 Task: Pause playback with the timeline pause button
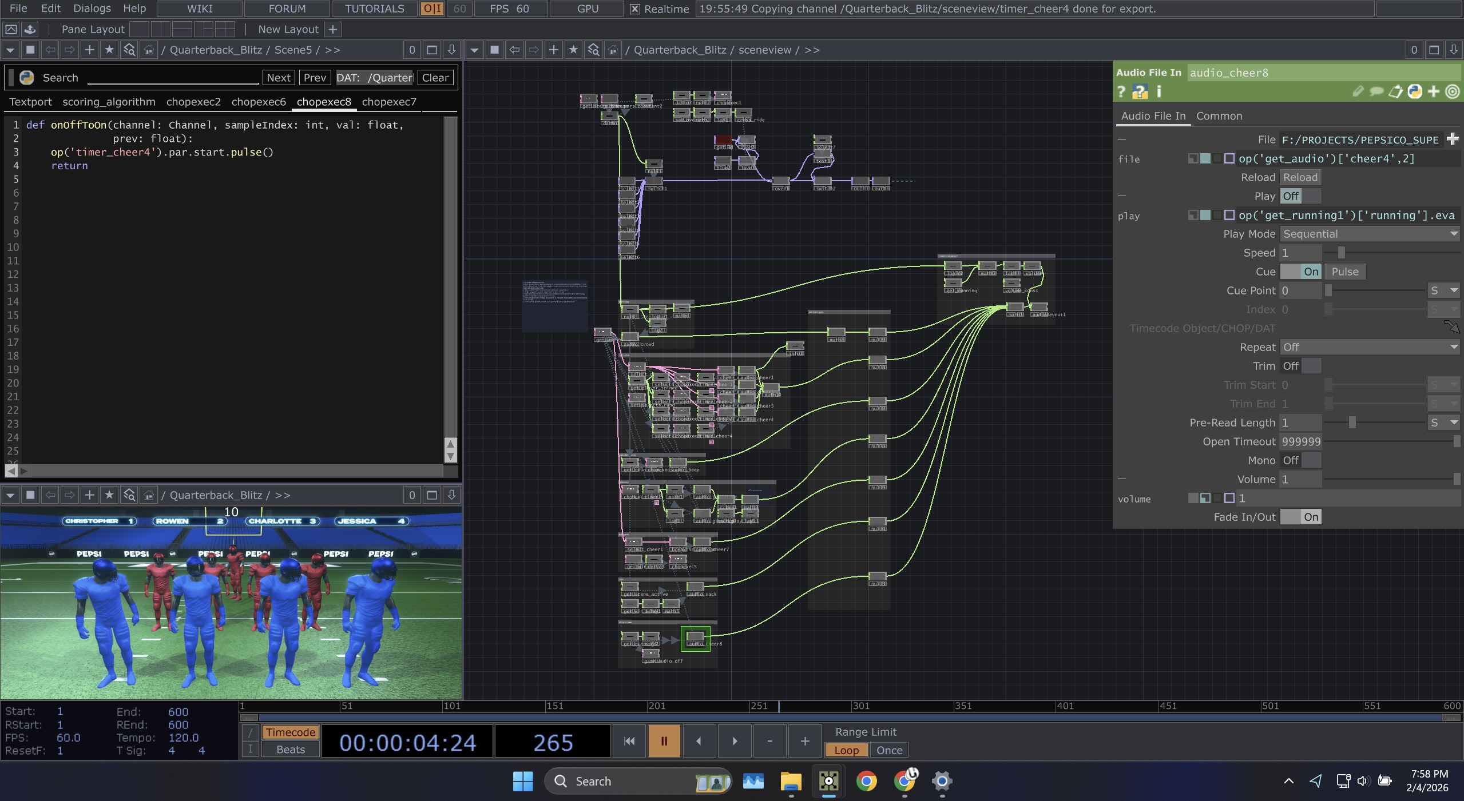click(664, 741)
